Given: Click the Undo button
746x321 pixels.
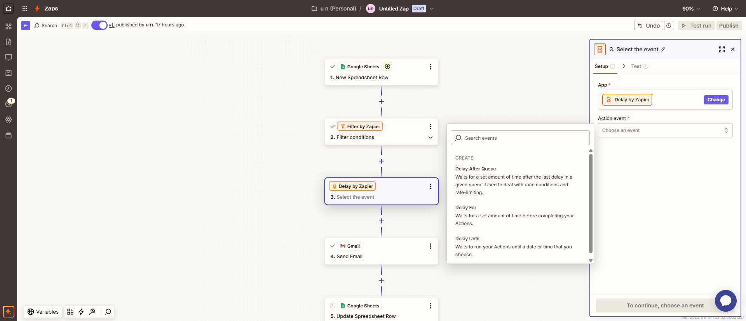Looking at the screenshot, I should point(648,26).
